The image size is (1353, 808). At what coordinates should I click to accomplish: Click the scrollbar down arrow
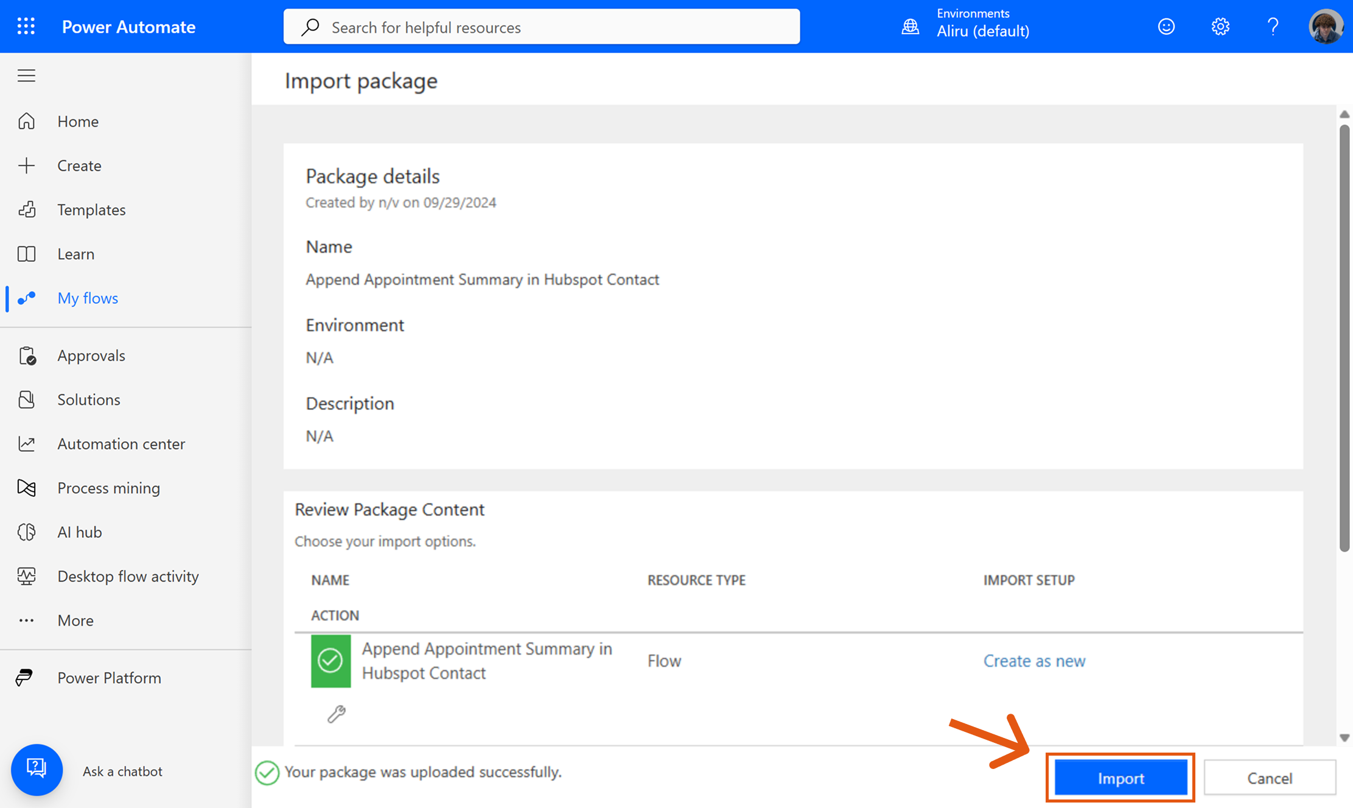pyautogui.click(x=1344, y=737)
